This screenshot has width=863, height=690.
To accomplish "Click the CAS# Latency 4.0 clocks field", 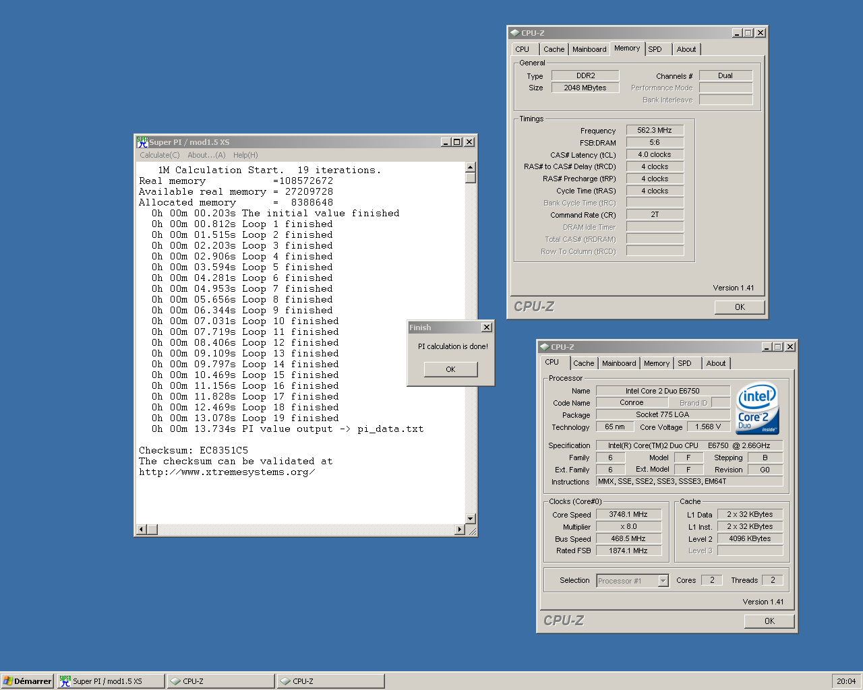I will tap(655, 154).
